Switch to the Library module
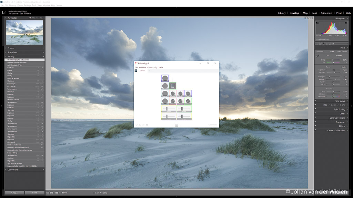The height and width of the screenshot is (198, 353). (x=282, y=13)
